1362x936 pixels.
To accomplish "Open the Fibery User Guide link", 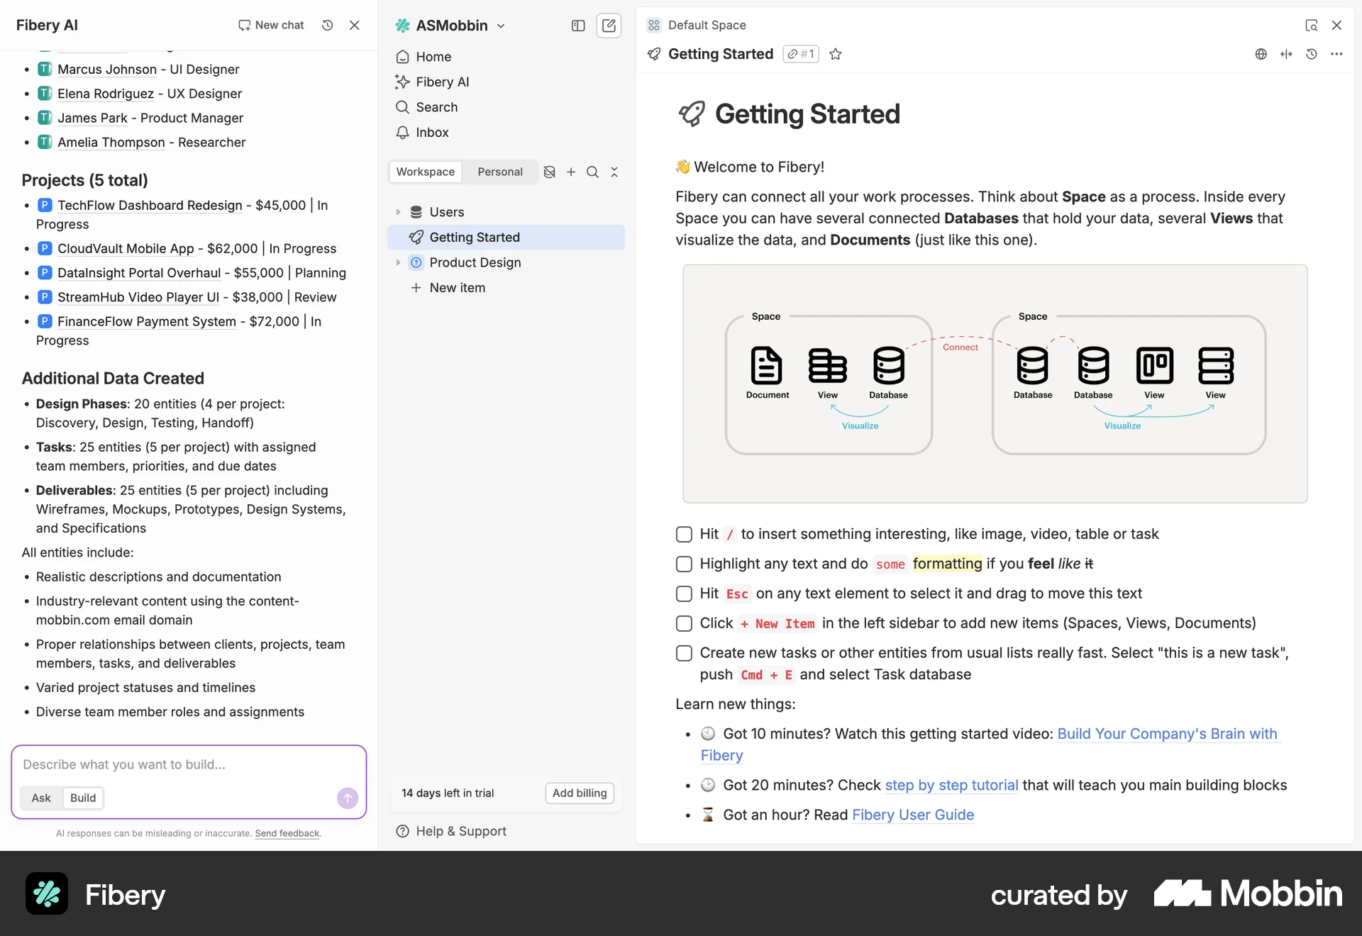I will click(x=912, y=815).
